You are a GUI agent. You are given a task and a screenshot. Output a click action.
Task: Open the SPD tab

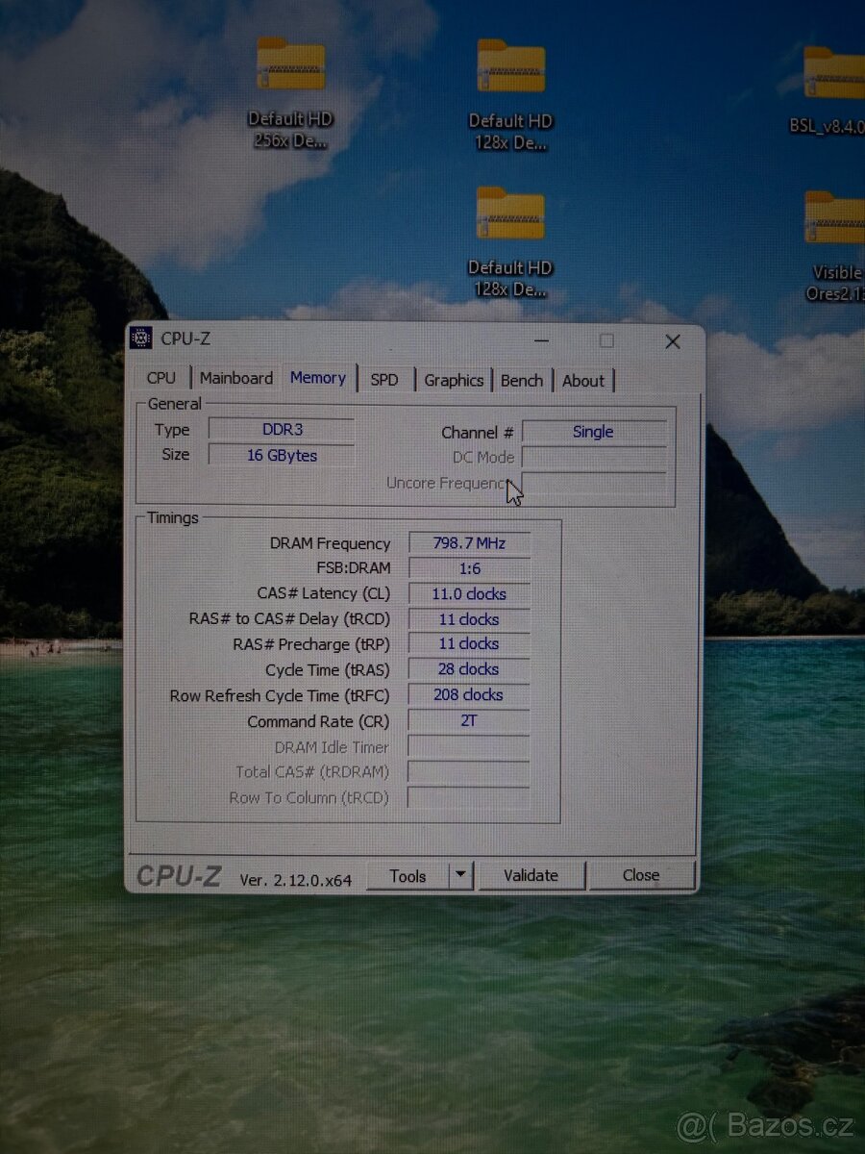[384, 380]
